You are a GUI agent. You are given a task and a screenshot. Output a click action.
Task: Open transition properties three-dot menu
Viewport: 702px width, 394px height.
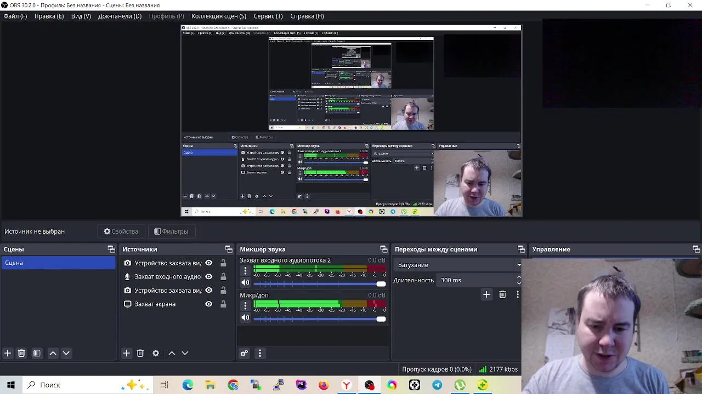(517, 294)
